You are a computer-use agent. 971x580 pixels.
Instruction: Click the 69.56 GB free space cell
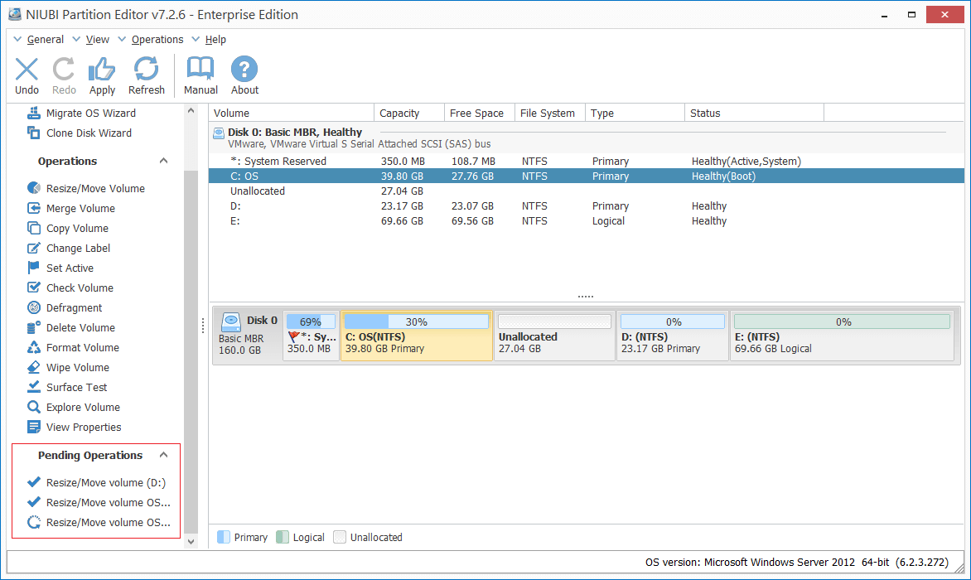pos(472,221)
